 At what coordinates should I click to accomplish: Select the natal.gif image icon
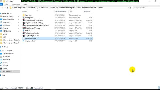coord(24,31)
